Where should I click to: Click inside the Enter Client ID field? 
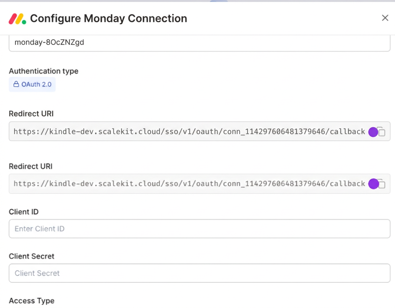199,229
